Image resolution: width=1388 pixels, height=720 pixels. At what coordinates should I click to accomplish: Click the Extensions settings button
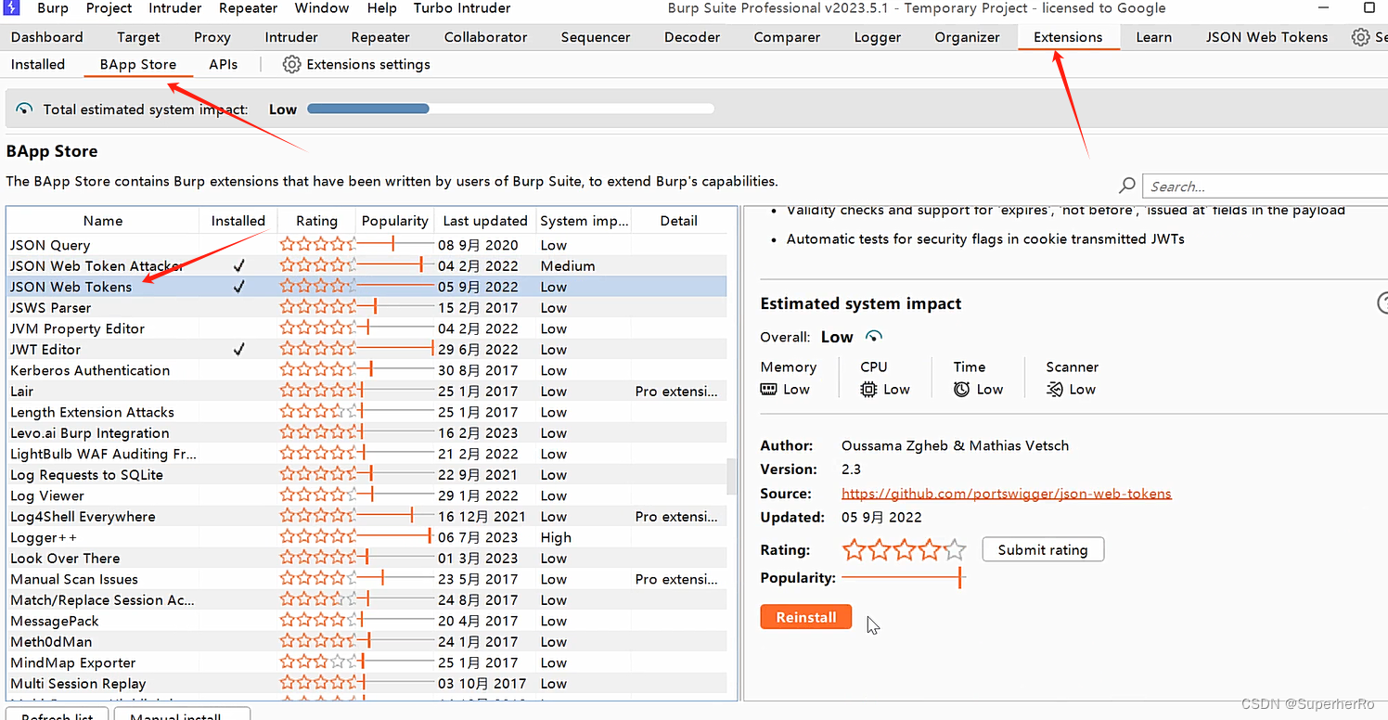pos(356,64)
